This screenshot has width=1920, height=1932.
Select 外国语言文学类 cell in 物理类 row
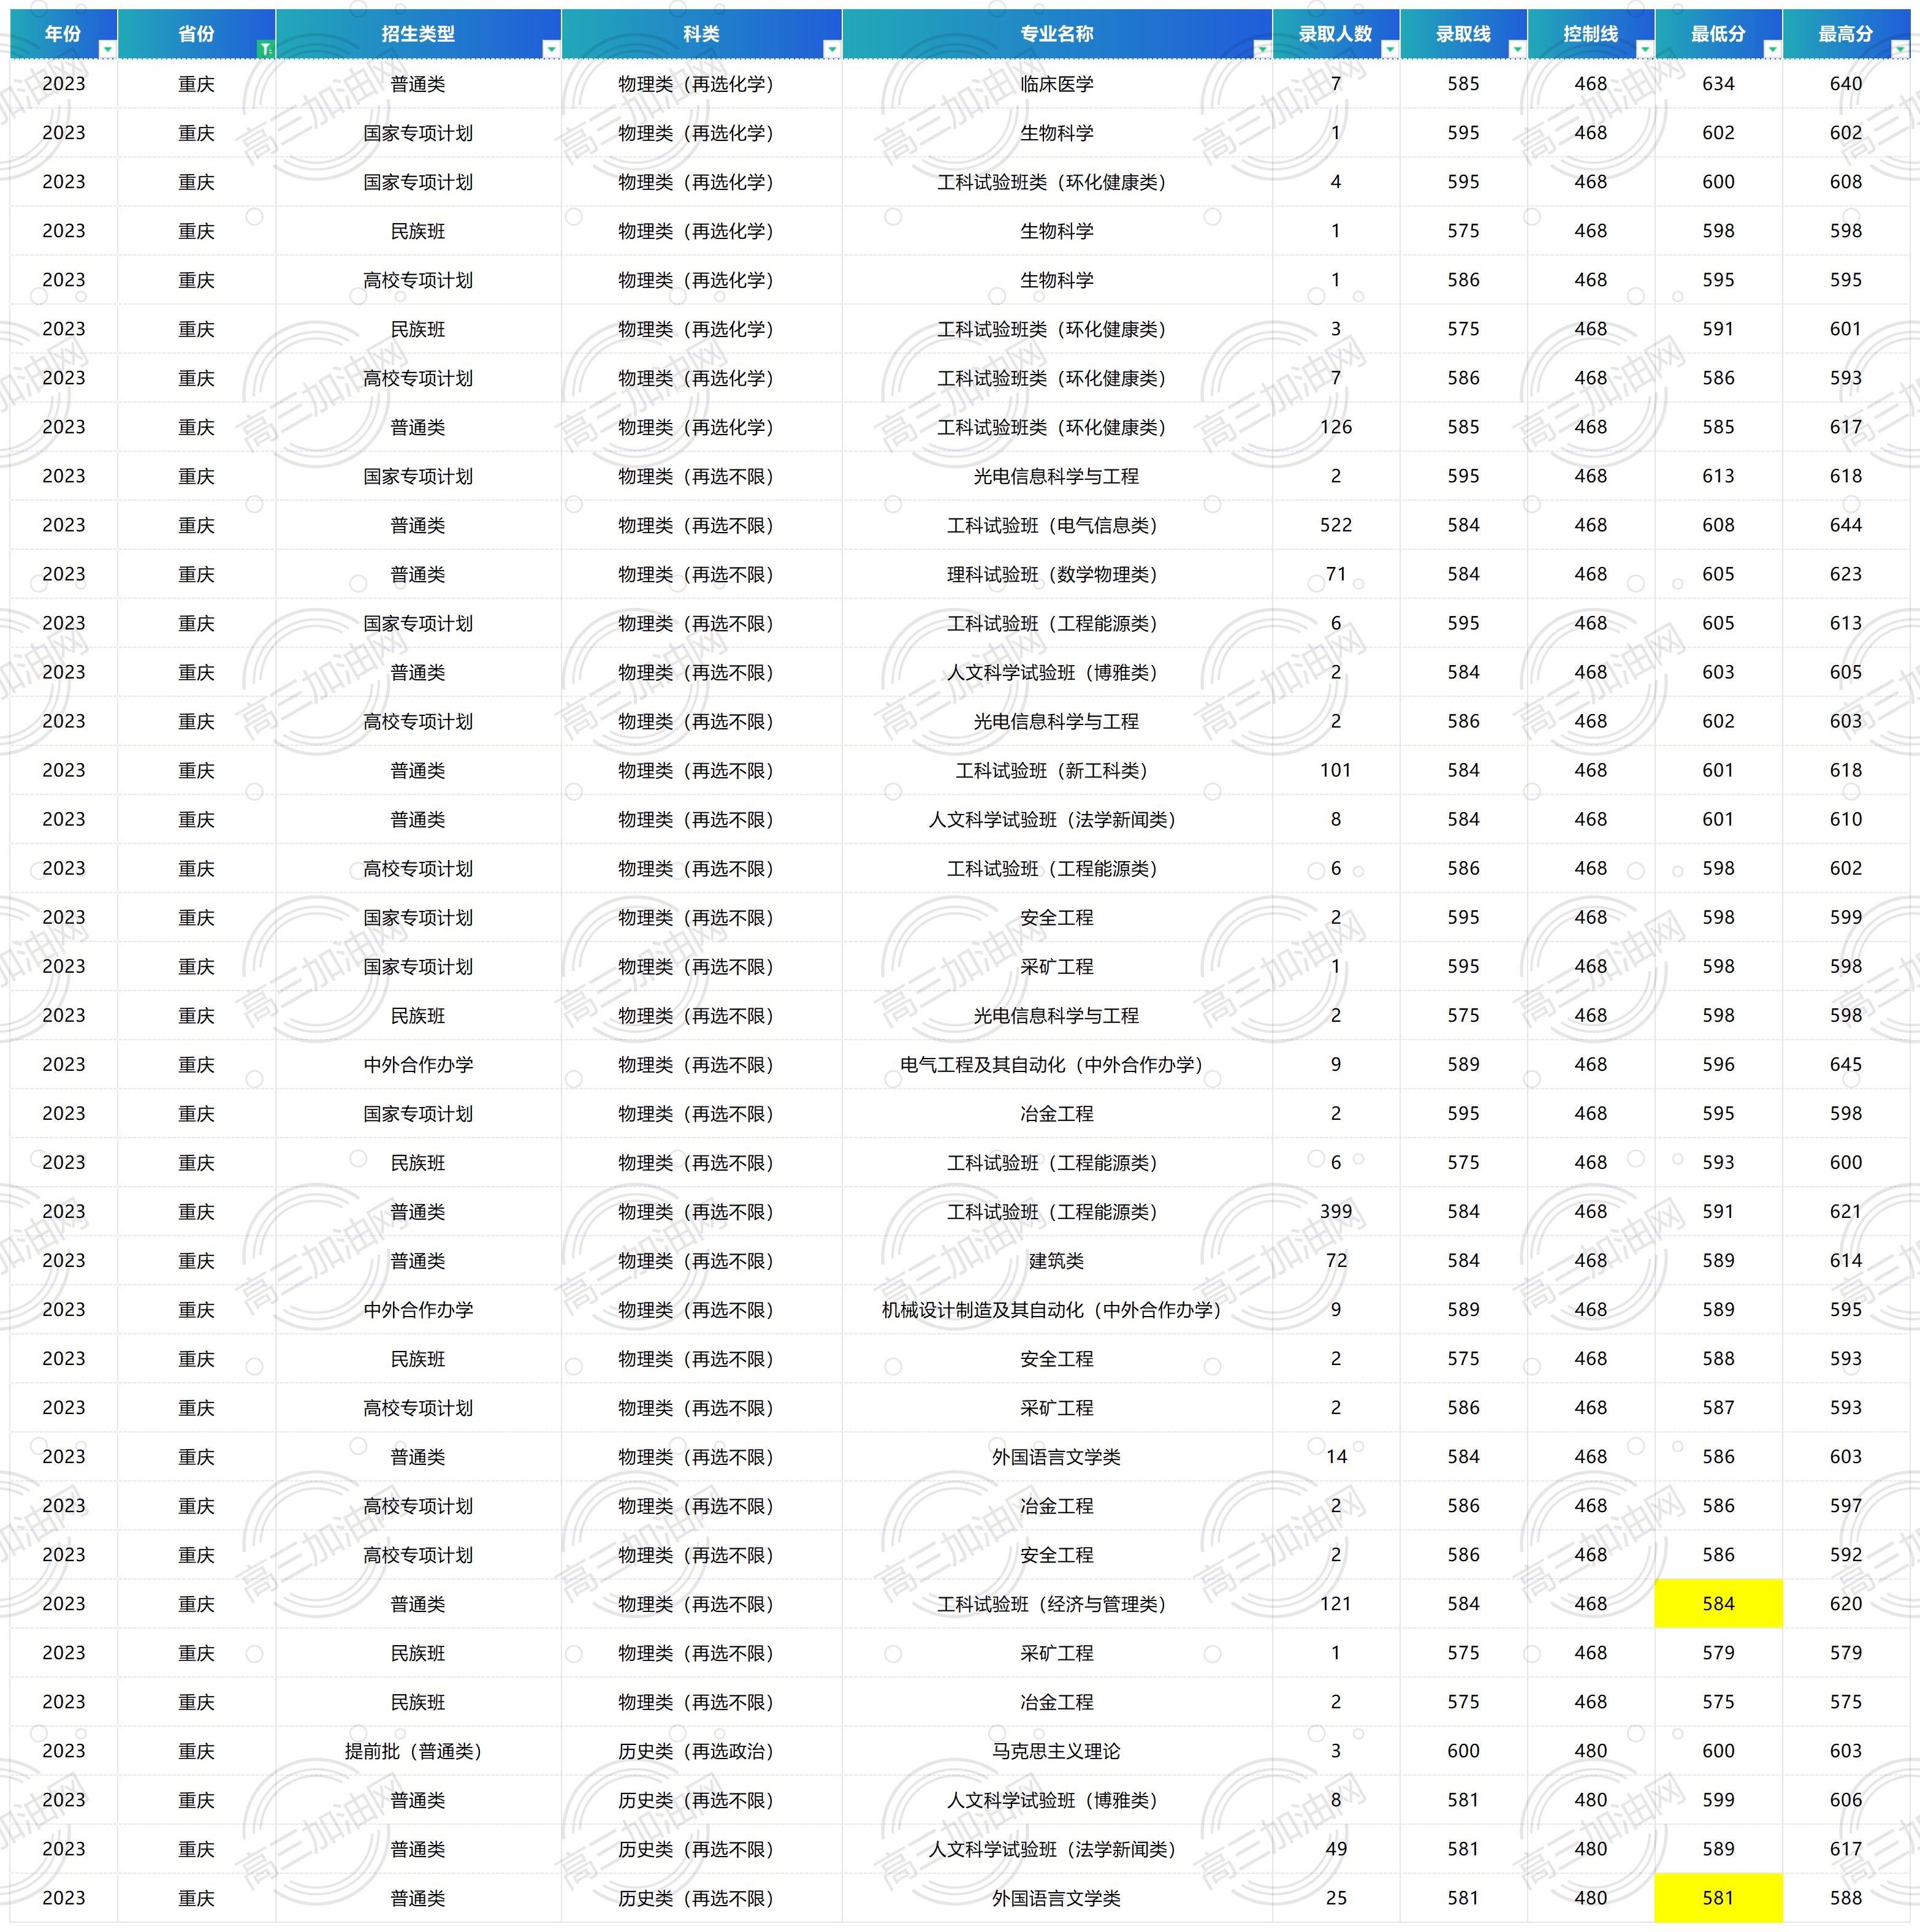coord(1057,1457)
